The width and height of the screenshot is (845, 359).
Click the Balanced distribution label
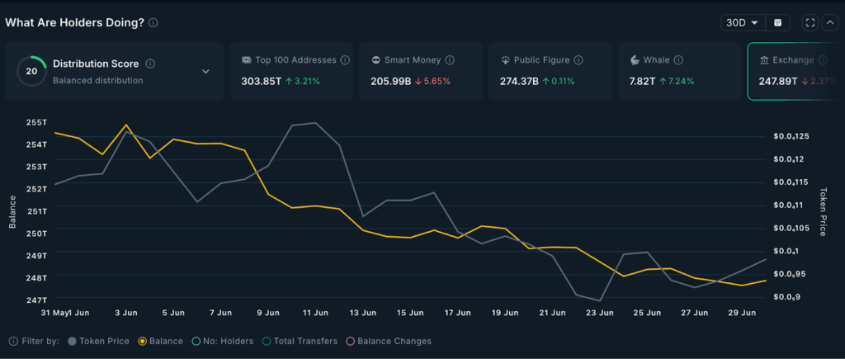pyautogui.click(x=98, y=80)
